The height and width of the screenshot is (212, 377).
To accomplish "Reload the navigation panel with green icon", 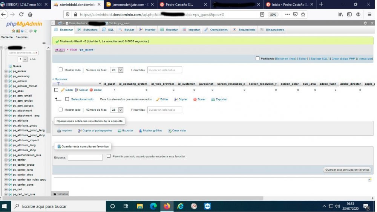I will tap(35, 31).
